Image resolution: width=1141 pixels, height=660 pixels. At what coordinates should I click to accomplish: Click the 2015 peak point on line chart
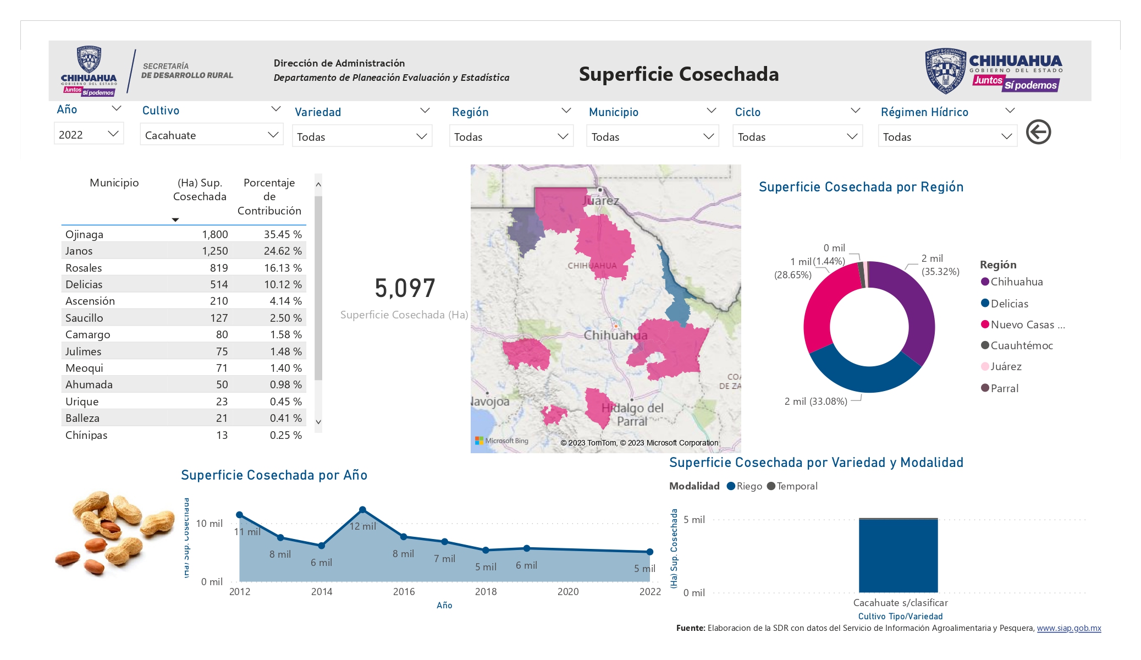[362, 510]
